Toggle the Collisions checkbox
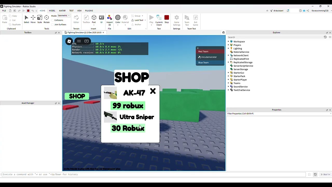332x187 pixels. pyautogui.click(x=53, y=20)
